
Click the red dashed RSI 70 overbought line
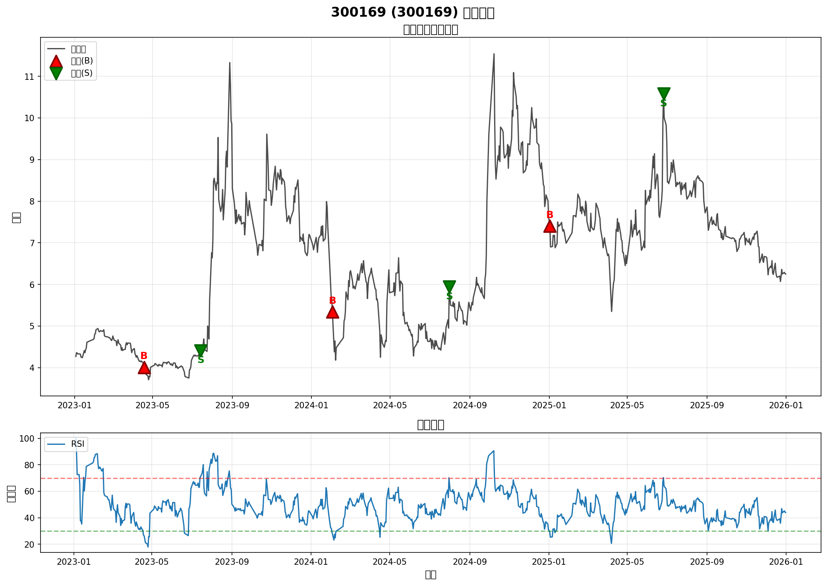[x=397, y=478]
